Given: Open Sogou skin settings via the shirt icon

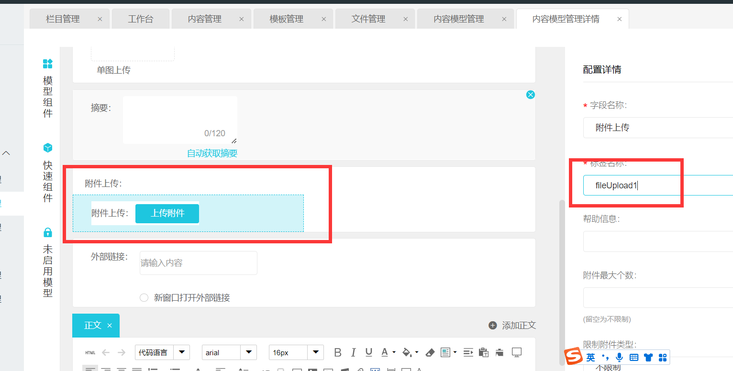Looking at the screenshot, I should (x=648, y=357).
